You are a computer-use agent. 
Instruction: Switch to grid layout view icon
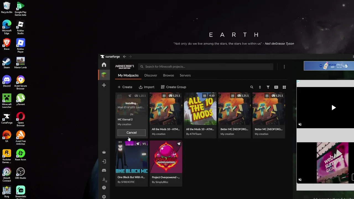[x=284, y=87]
